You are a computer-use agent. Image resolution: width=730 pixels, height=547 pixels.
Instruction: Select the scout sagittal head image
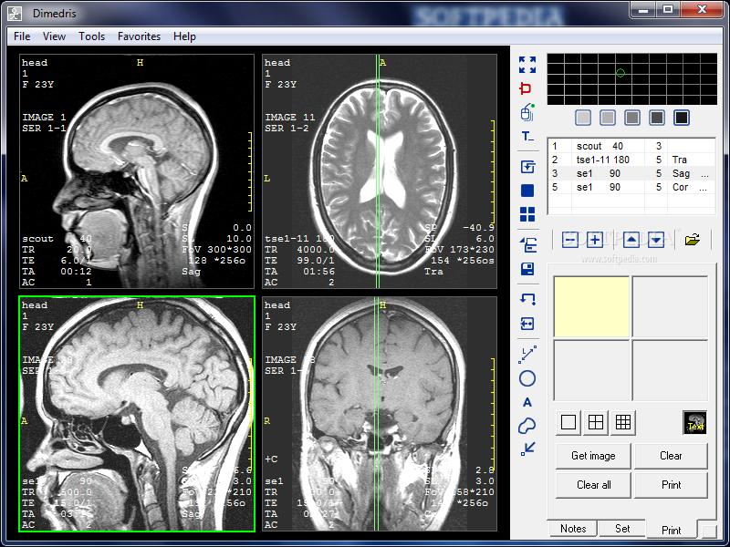137,171
